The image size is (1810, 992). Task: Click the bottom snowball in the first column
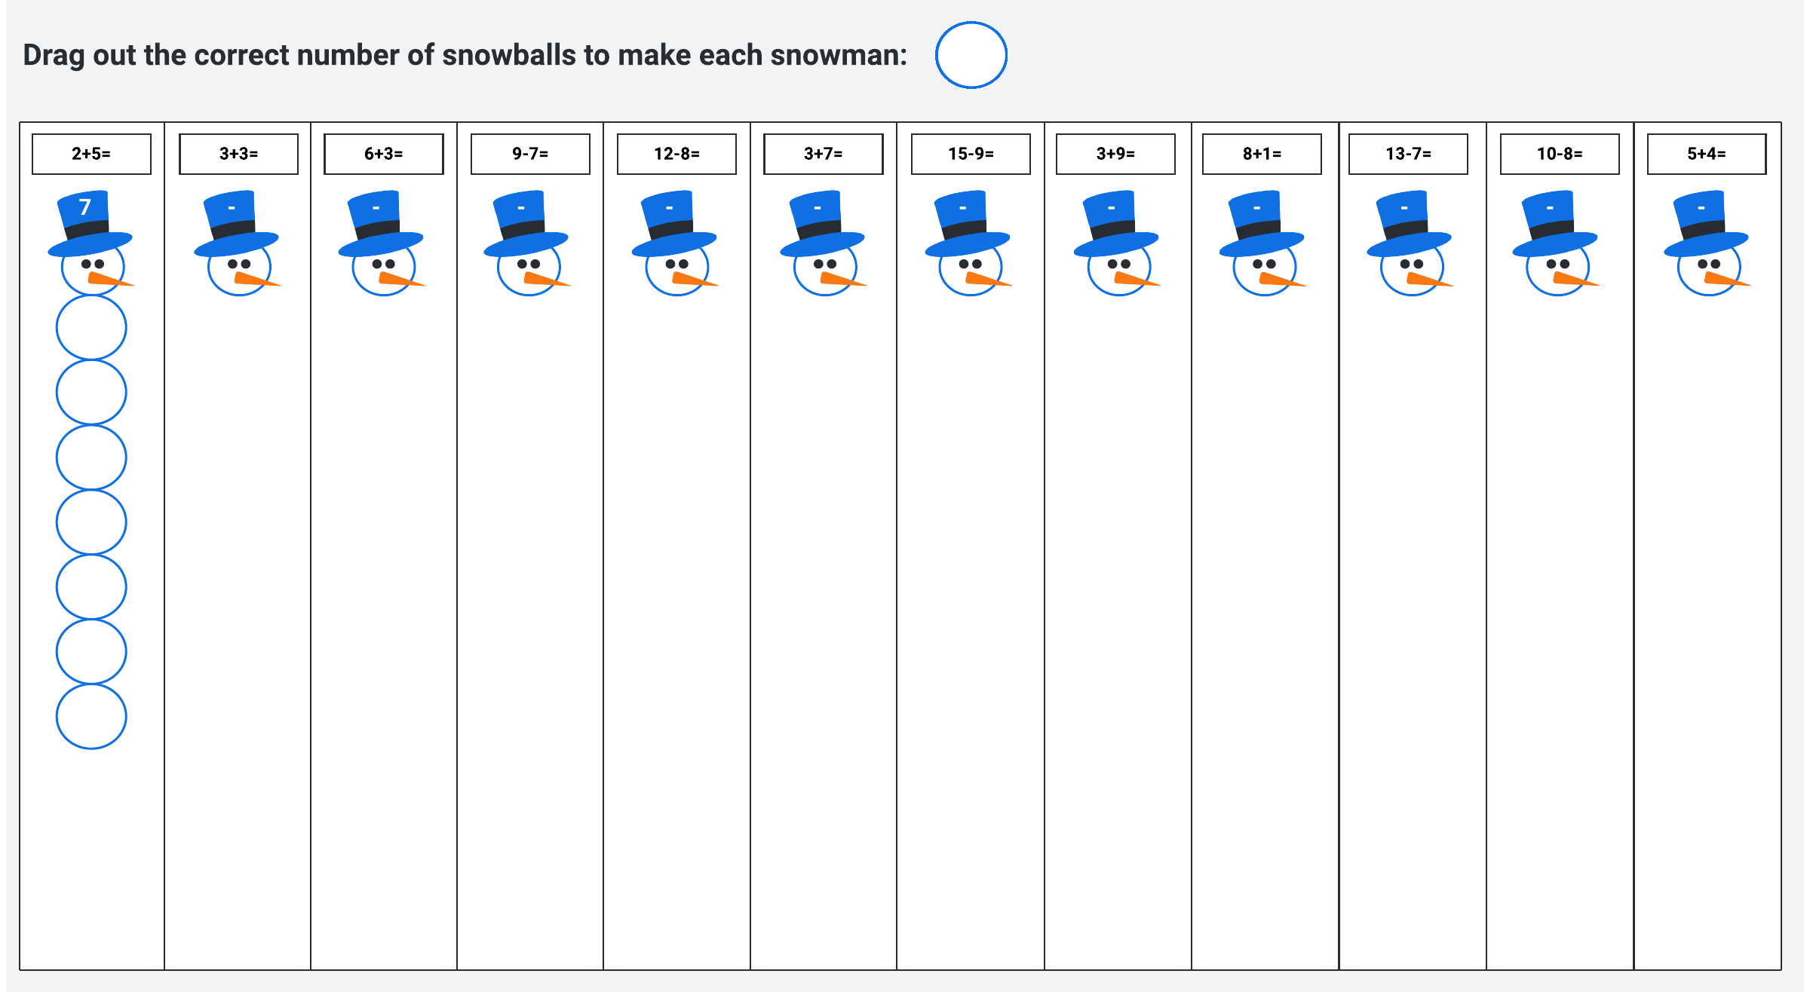[x=91, y=716]
